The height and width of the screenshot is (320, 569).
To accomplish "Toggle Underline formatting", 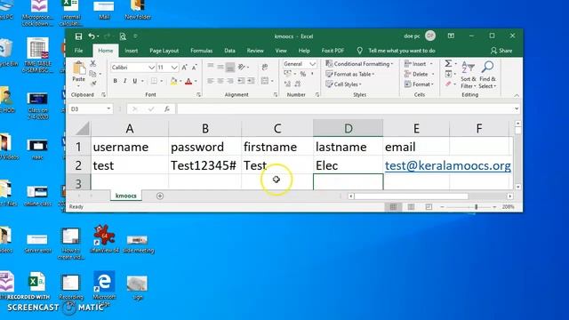I will [134, 81].
